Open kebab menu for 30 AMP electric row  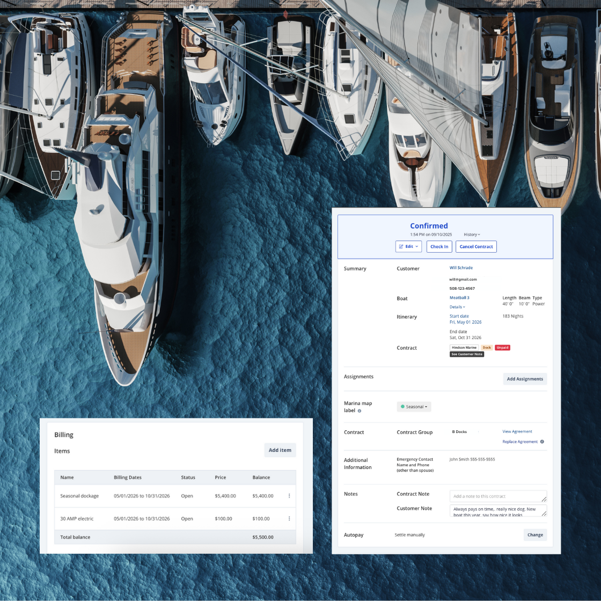[289, 518]
